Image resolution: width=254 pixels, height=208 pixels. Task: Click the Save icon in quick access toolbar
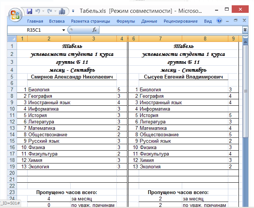point(29,11)
